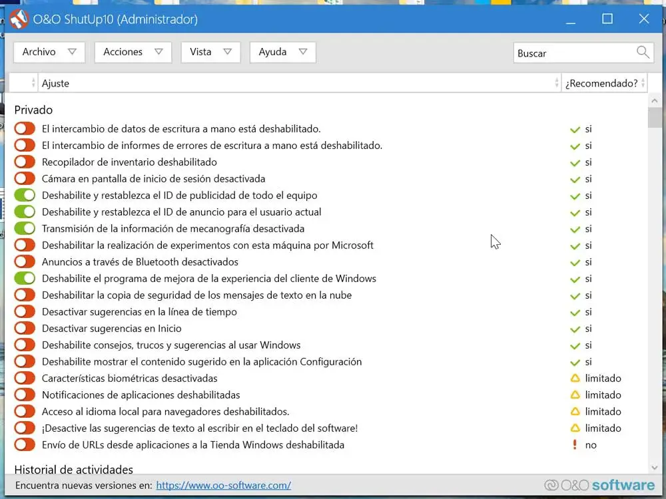Screen dimensions: 666x499
Task: Toggle Desactivar sugerencias en la línea de tiempo
Action: [x=25, y=311]
